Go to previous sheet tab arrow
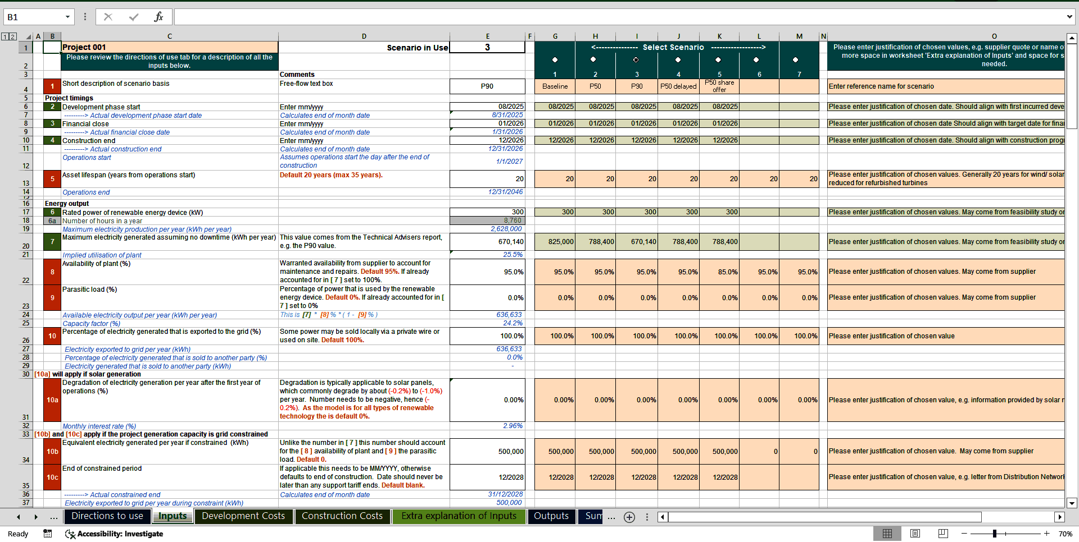 tap(19, 517)
